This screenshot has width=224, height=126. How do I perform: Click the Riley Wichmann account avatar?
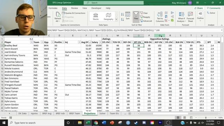click(x=190, y=3)
